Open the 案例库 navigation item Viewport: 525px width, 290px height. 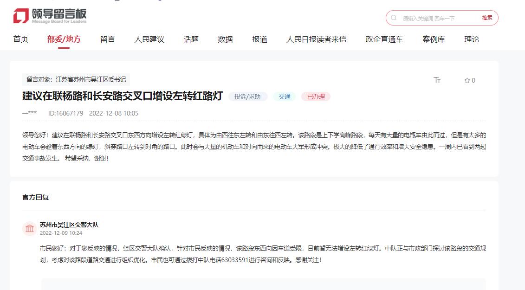(x=434, y=39)
